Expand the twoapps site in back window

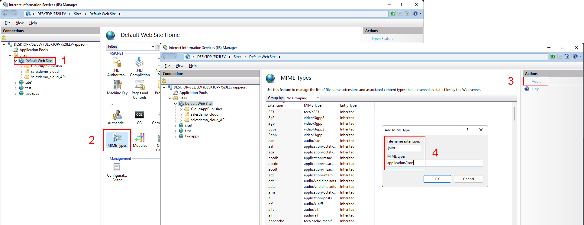click(x=16, y=94)
